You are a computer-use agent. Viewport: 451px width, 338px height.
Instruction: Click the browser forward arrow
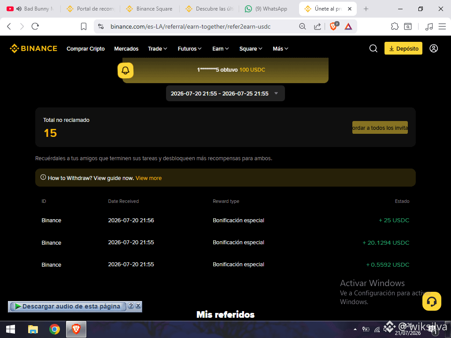tap(22, 26)
